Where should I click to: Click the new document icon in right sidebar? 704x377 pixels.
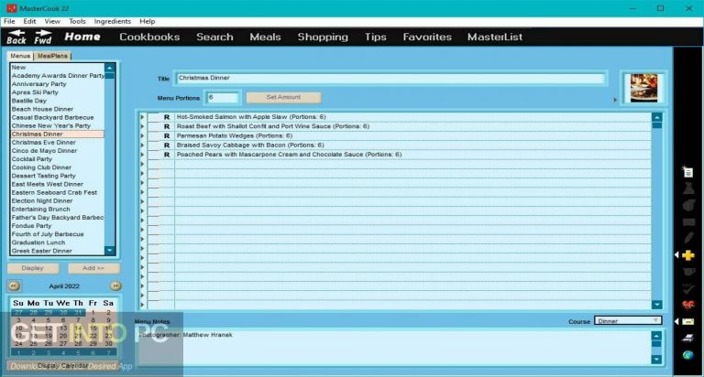pyautogui.click(x=687, y=172)
